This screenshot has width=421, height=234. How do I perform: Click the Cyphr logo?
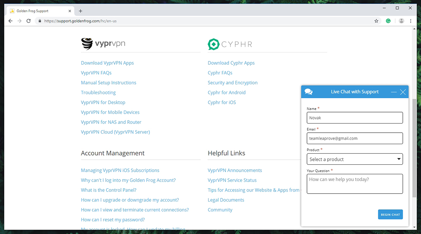click(230, 44)
